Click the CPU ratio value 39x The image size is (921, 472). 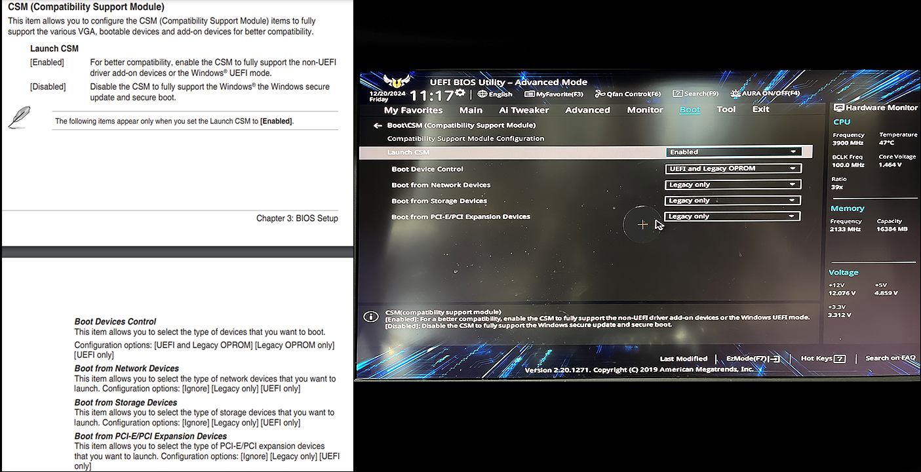coord(837,187)
